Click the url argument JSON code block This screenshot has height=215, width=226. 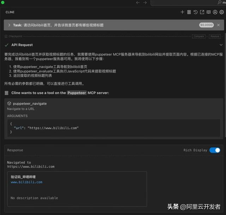pos(114,128)
